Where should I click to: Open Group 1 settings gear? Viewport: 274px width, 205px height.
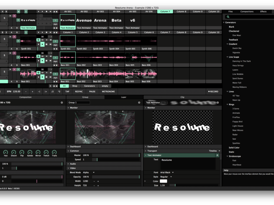[x=139, y=102]
